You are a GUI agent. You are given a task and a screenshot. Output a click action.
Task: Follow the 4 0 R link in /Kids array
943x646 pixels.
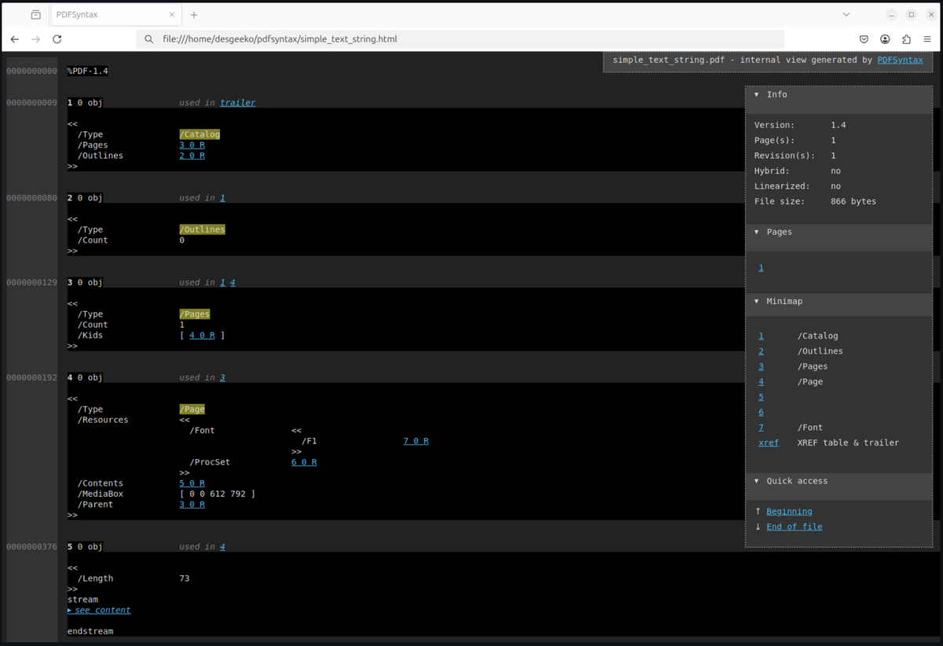pyautogui.click(x=202, y=335)
